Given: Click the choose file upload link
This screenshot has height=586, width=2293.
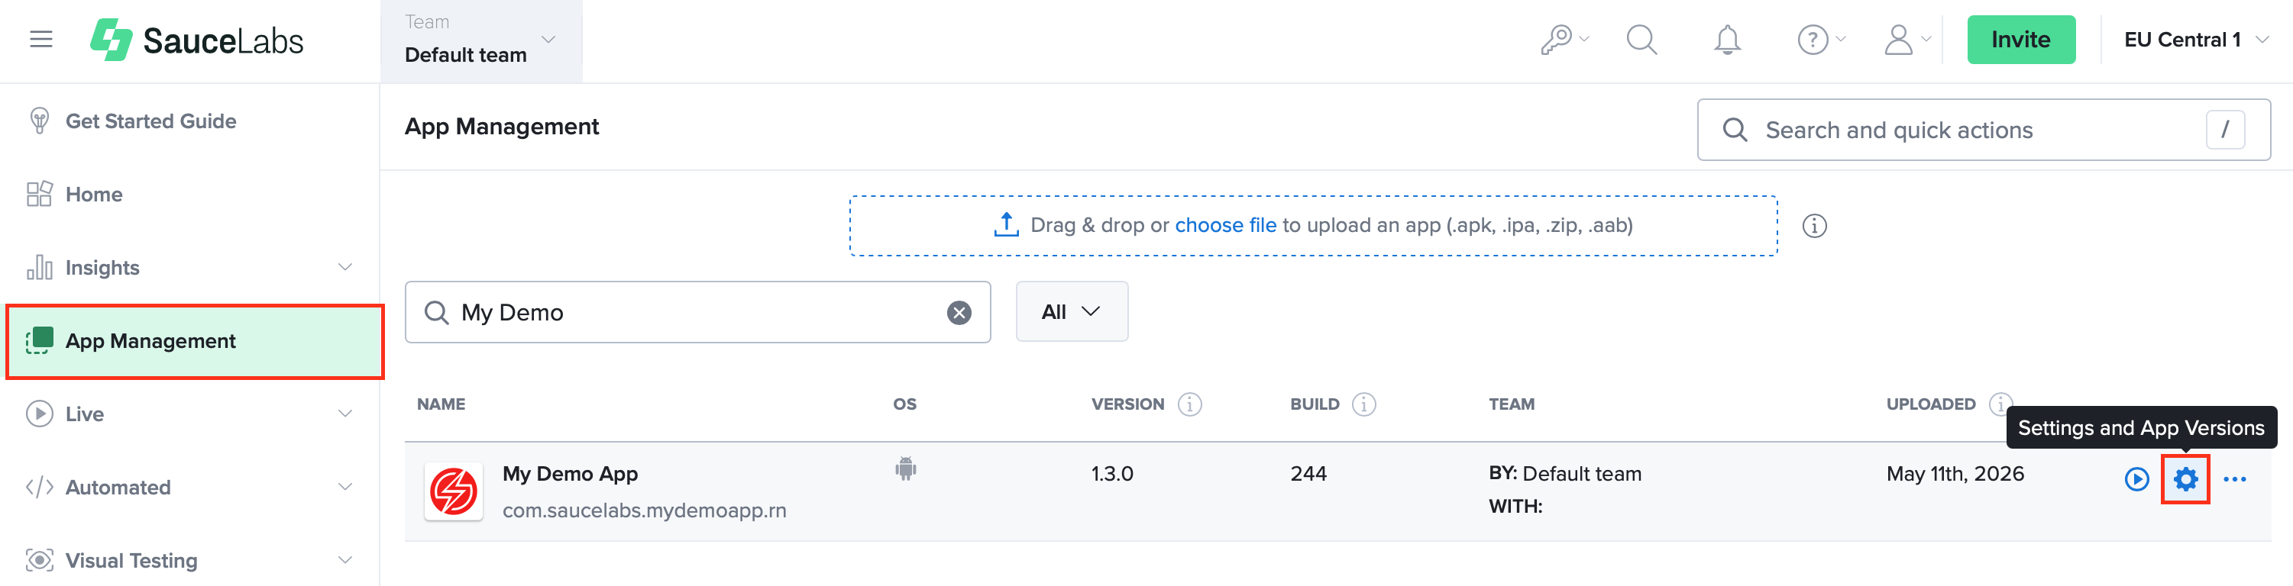Looking at the screenshot, I should click(x=1225, y=226).
